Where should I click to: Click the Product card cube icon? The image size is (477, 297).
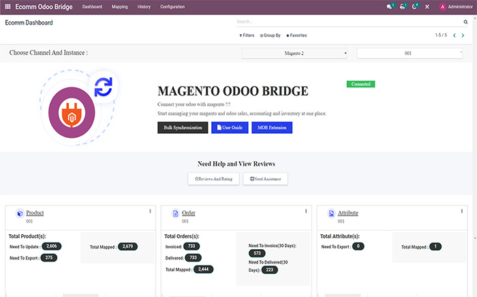[20, 214]
